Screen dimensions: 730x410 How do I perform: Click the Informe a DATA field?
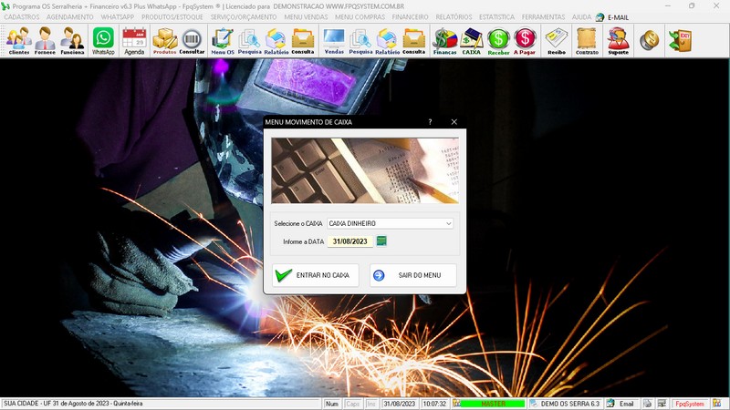pyautogui.click(x=351, y=241)
